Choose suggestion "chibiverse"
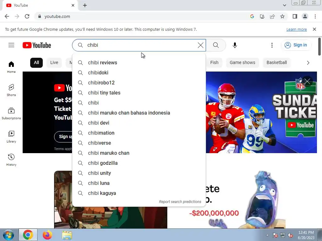The width and height of the screenshot is (322, 241). tap(139, 143)
